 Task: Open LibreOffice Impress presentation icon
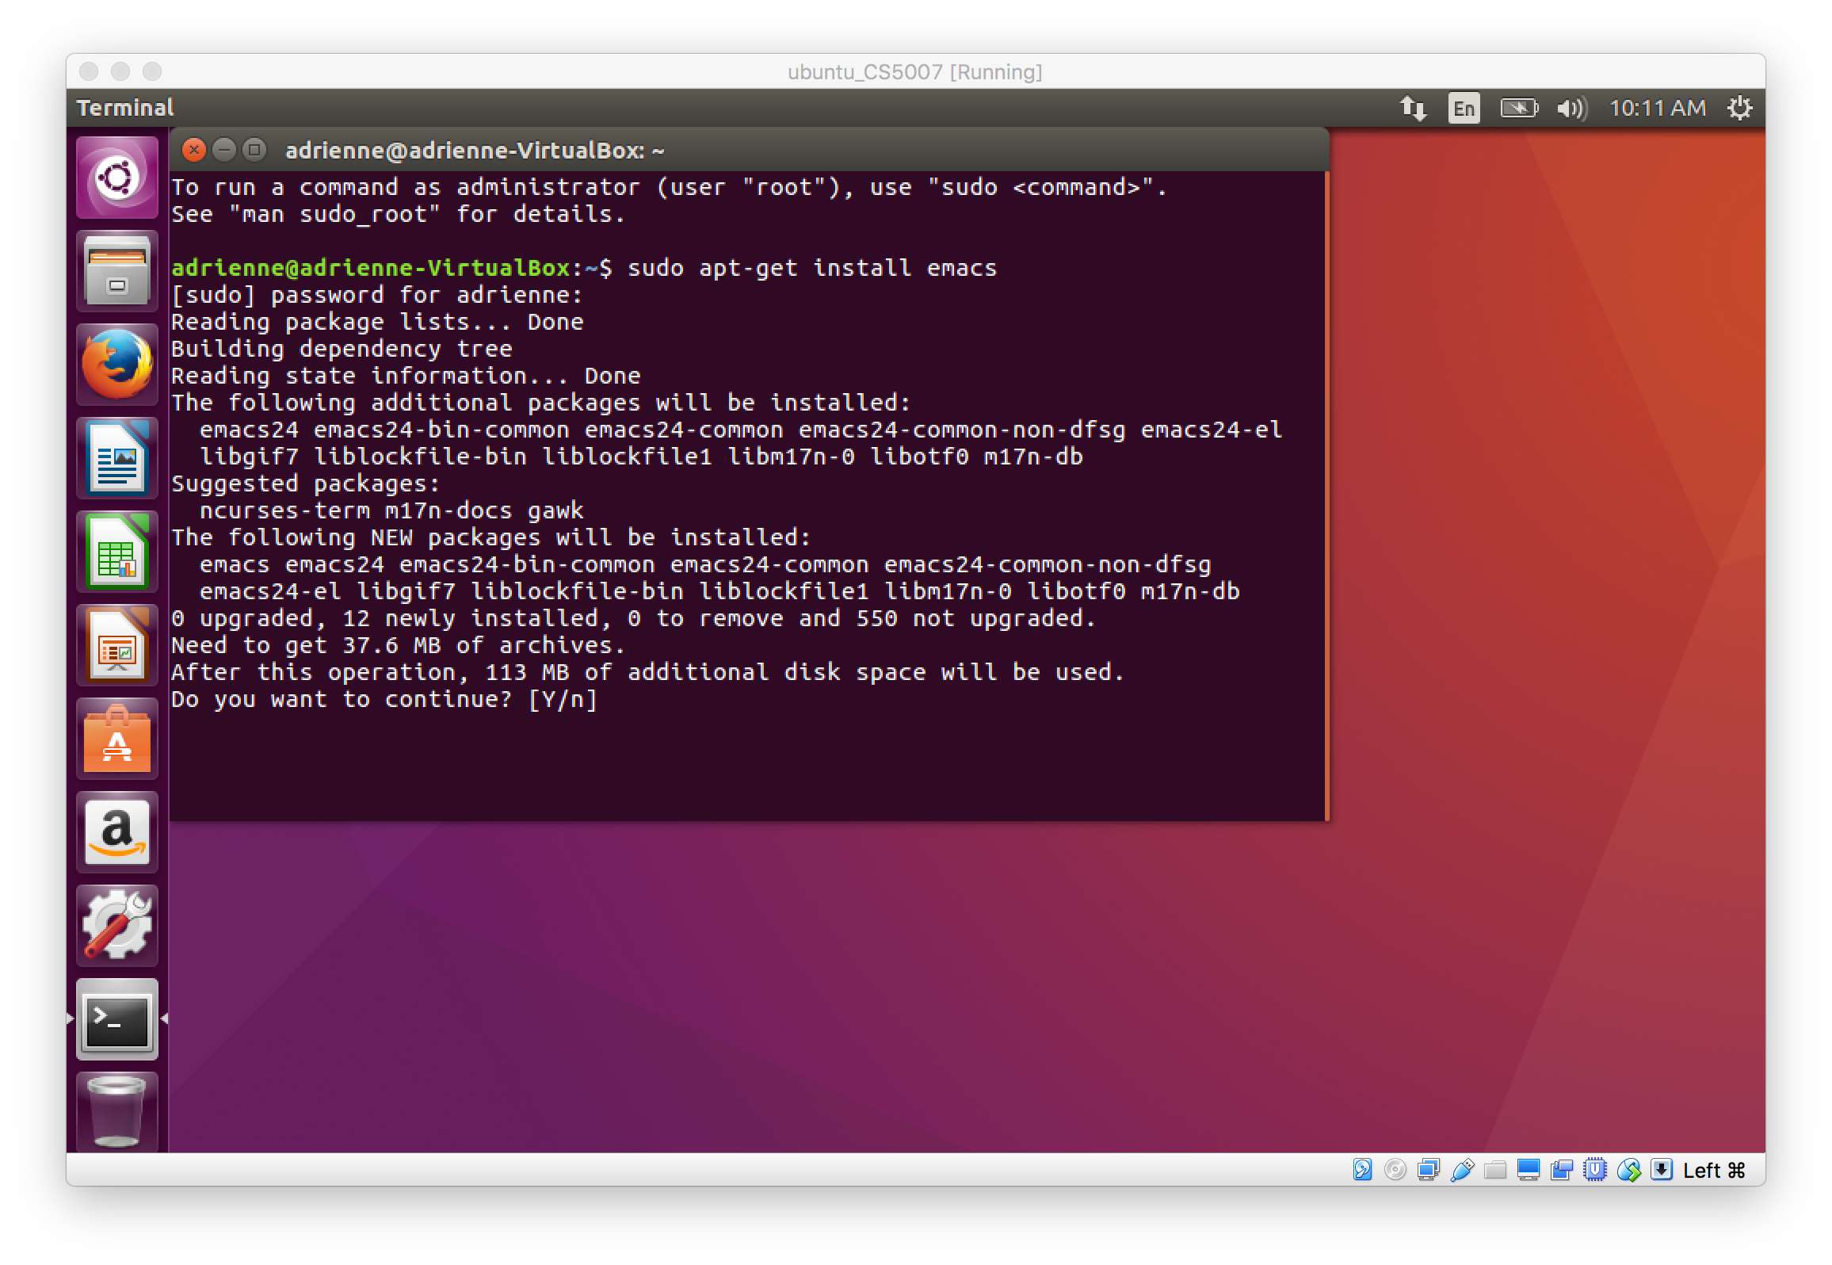tap(117, 645)
